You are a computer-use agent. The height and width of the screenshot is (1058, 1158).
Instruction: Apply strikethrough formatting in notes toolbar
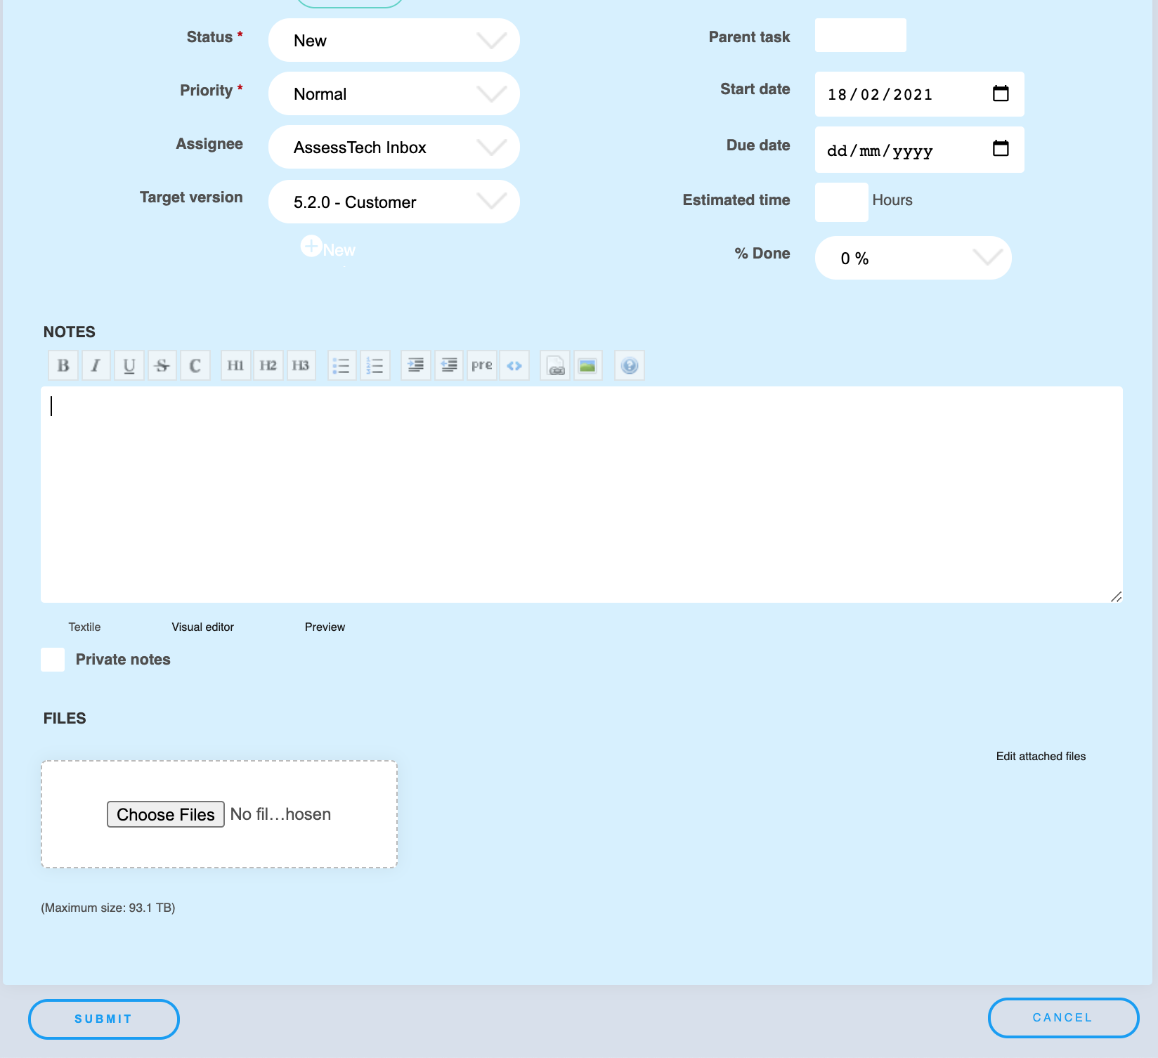tap(162, 365)
